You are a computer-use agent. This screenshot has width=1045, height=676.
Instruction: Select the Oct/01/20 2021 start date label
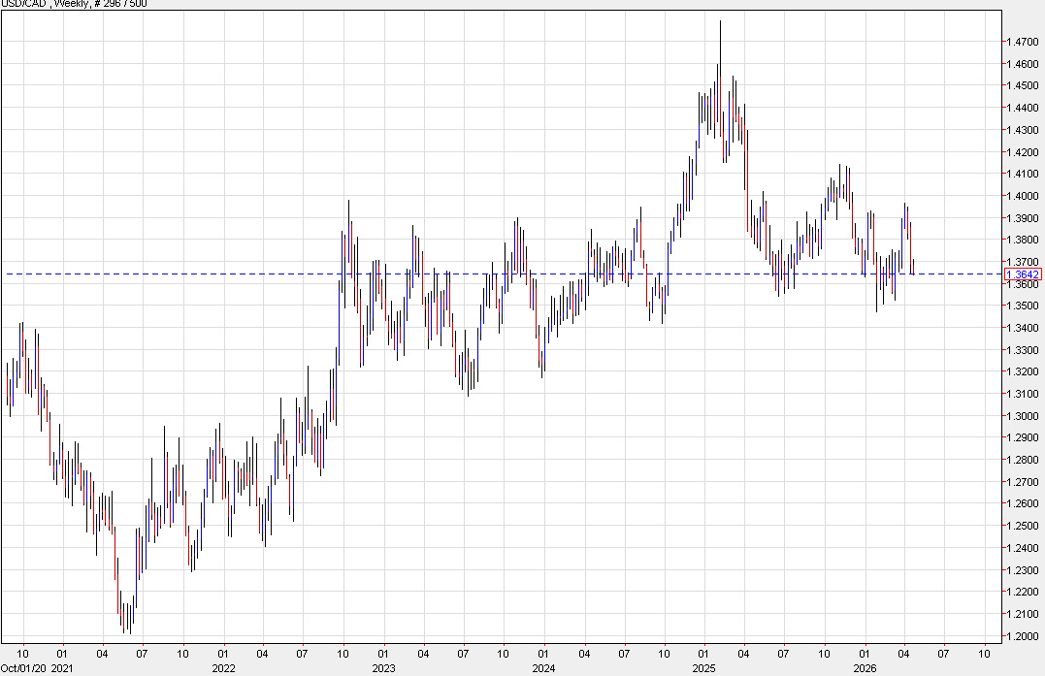click(x=36, y=668)
